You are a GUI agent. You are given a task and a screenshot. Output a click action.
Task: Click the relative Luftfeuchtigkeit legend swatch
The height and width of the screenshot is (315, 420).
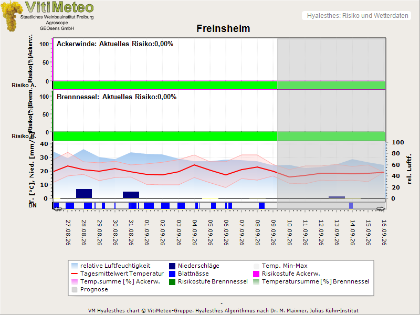coord(75,266)
